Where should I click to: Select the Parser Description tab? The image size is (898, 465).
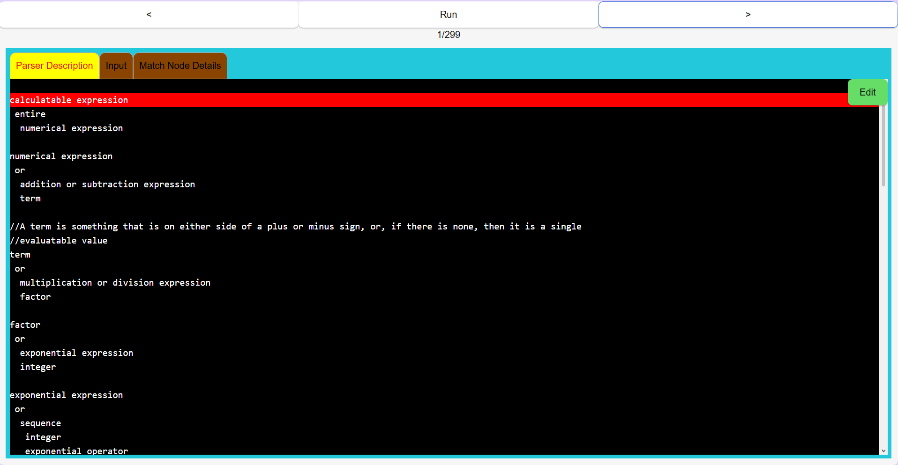54,66
